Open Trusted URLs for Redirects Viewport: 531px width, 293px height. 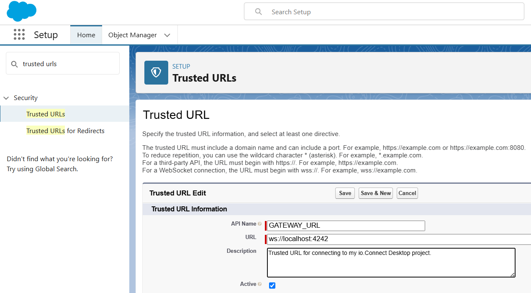click(65, 131)
